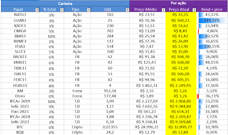Select the Selic 2021 cell
Screen dimensions: 228x135
[20, 107]
